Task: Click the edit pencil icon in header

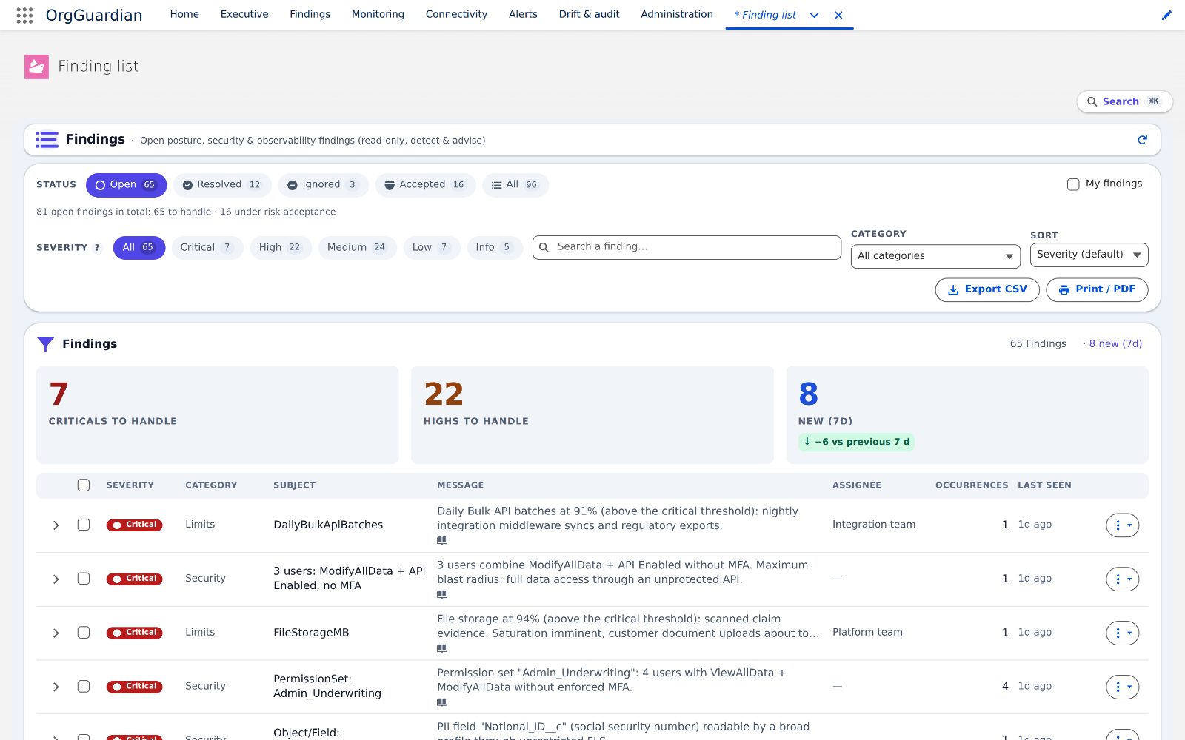Action: pos(1166,15)
